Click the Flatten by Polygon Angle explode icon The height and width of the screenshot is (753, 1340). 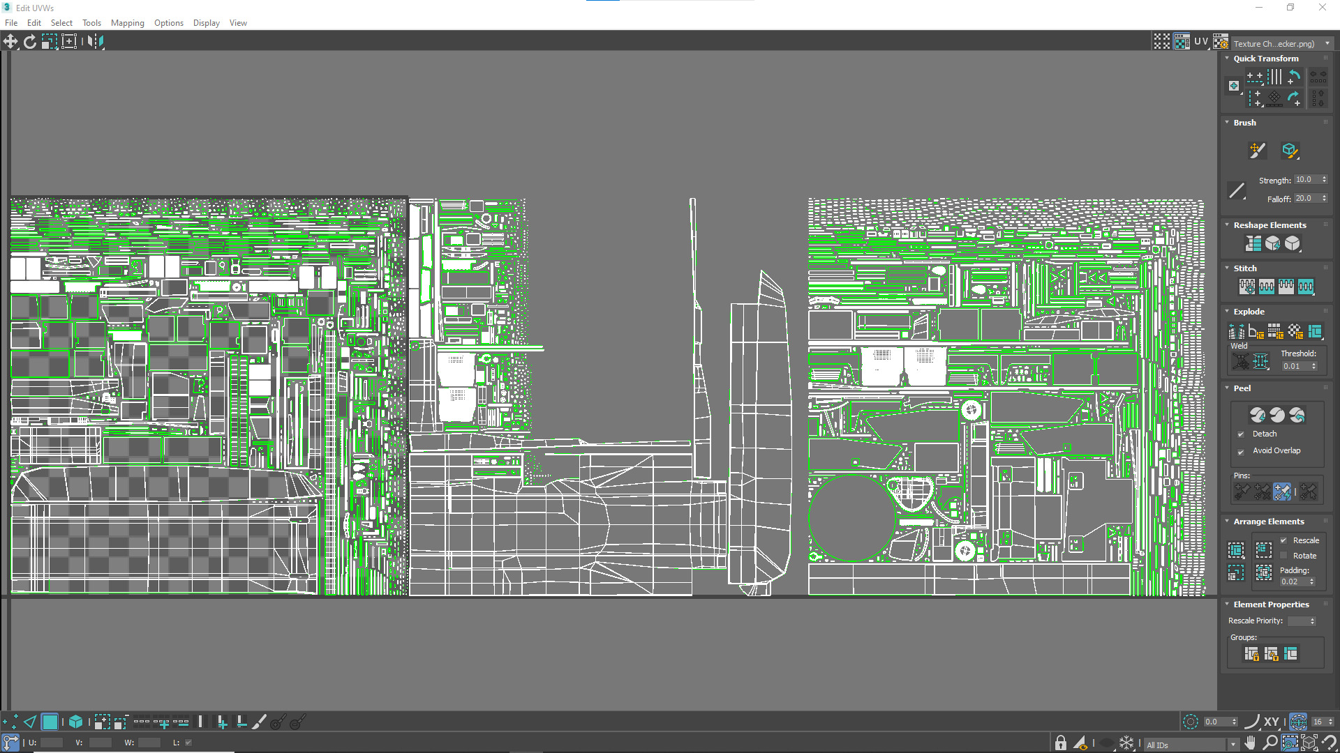tap(1256, 332)
